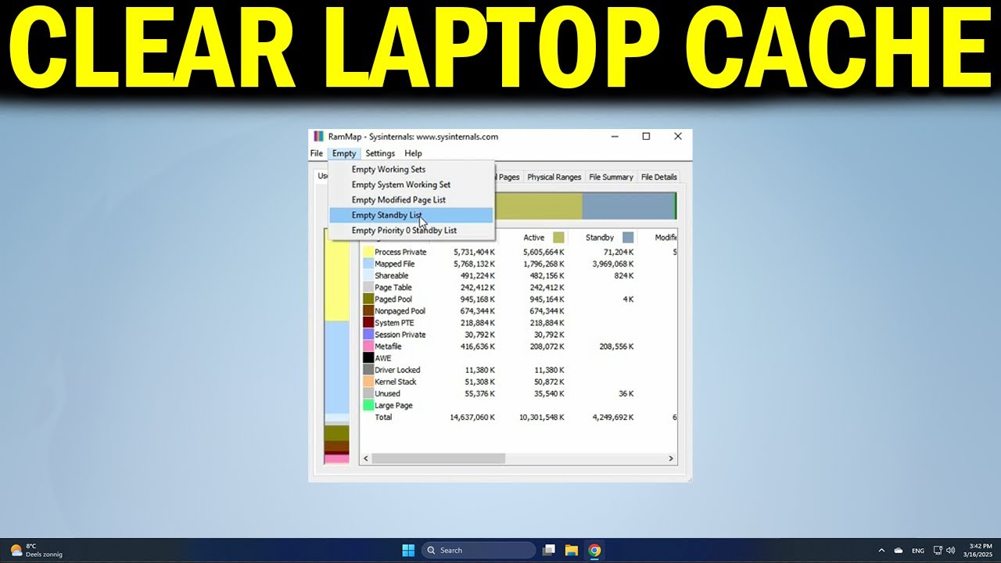Click the Standby column color swatch

(628, 238)
